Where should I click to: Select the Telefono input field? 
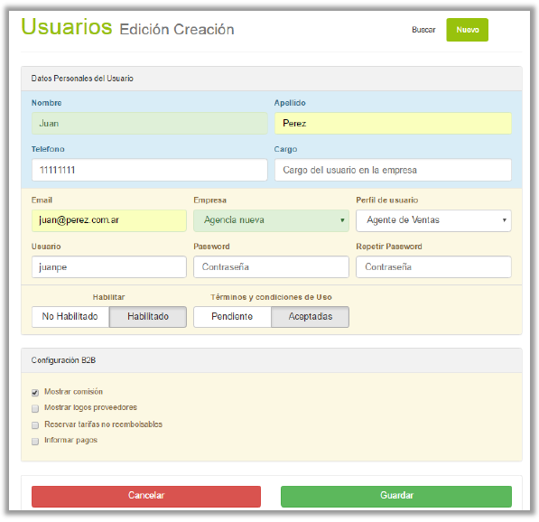pos(150,170)
